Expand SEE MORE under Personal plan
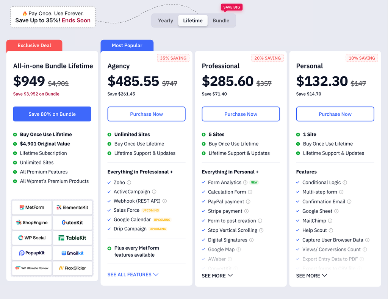 [311, 276]
